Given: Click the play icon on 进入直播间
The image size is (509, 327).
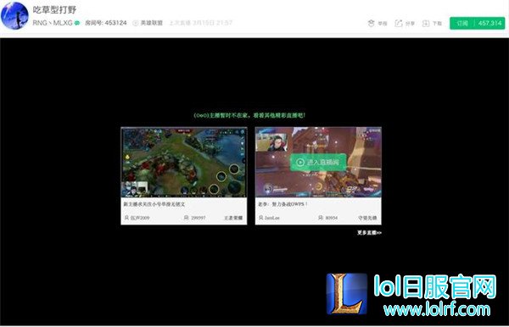Looking at the screenshot, I should pos(300,162).
